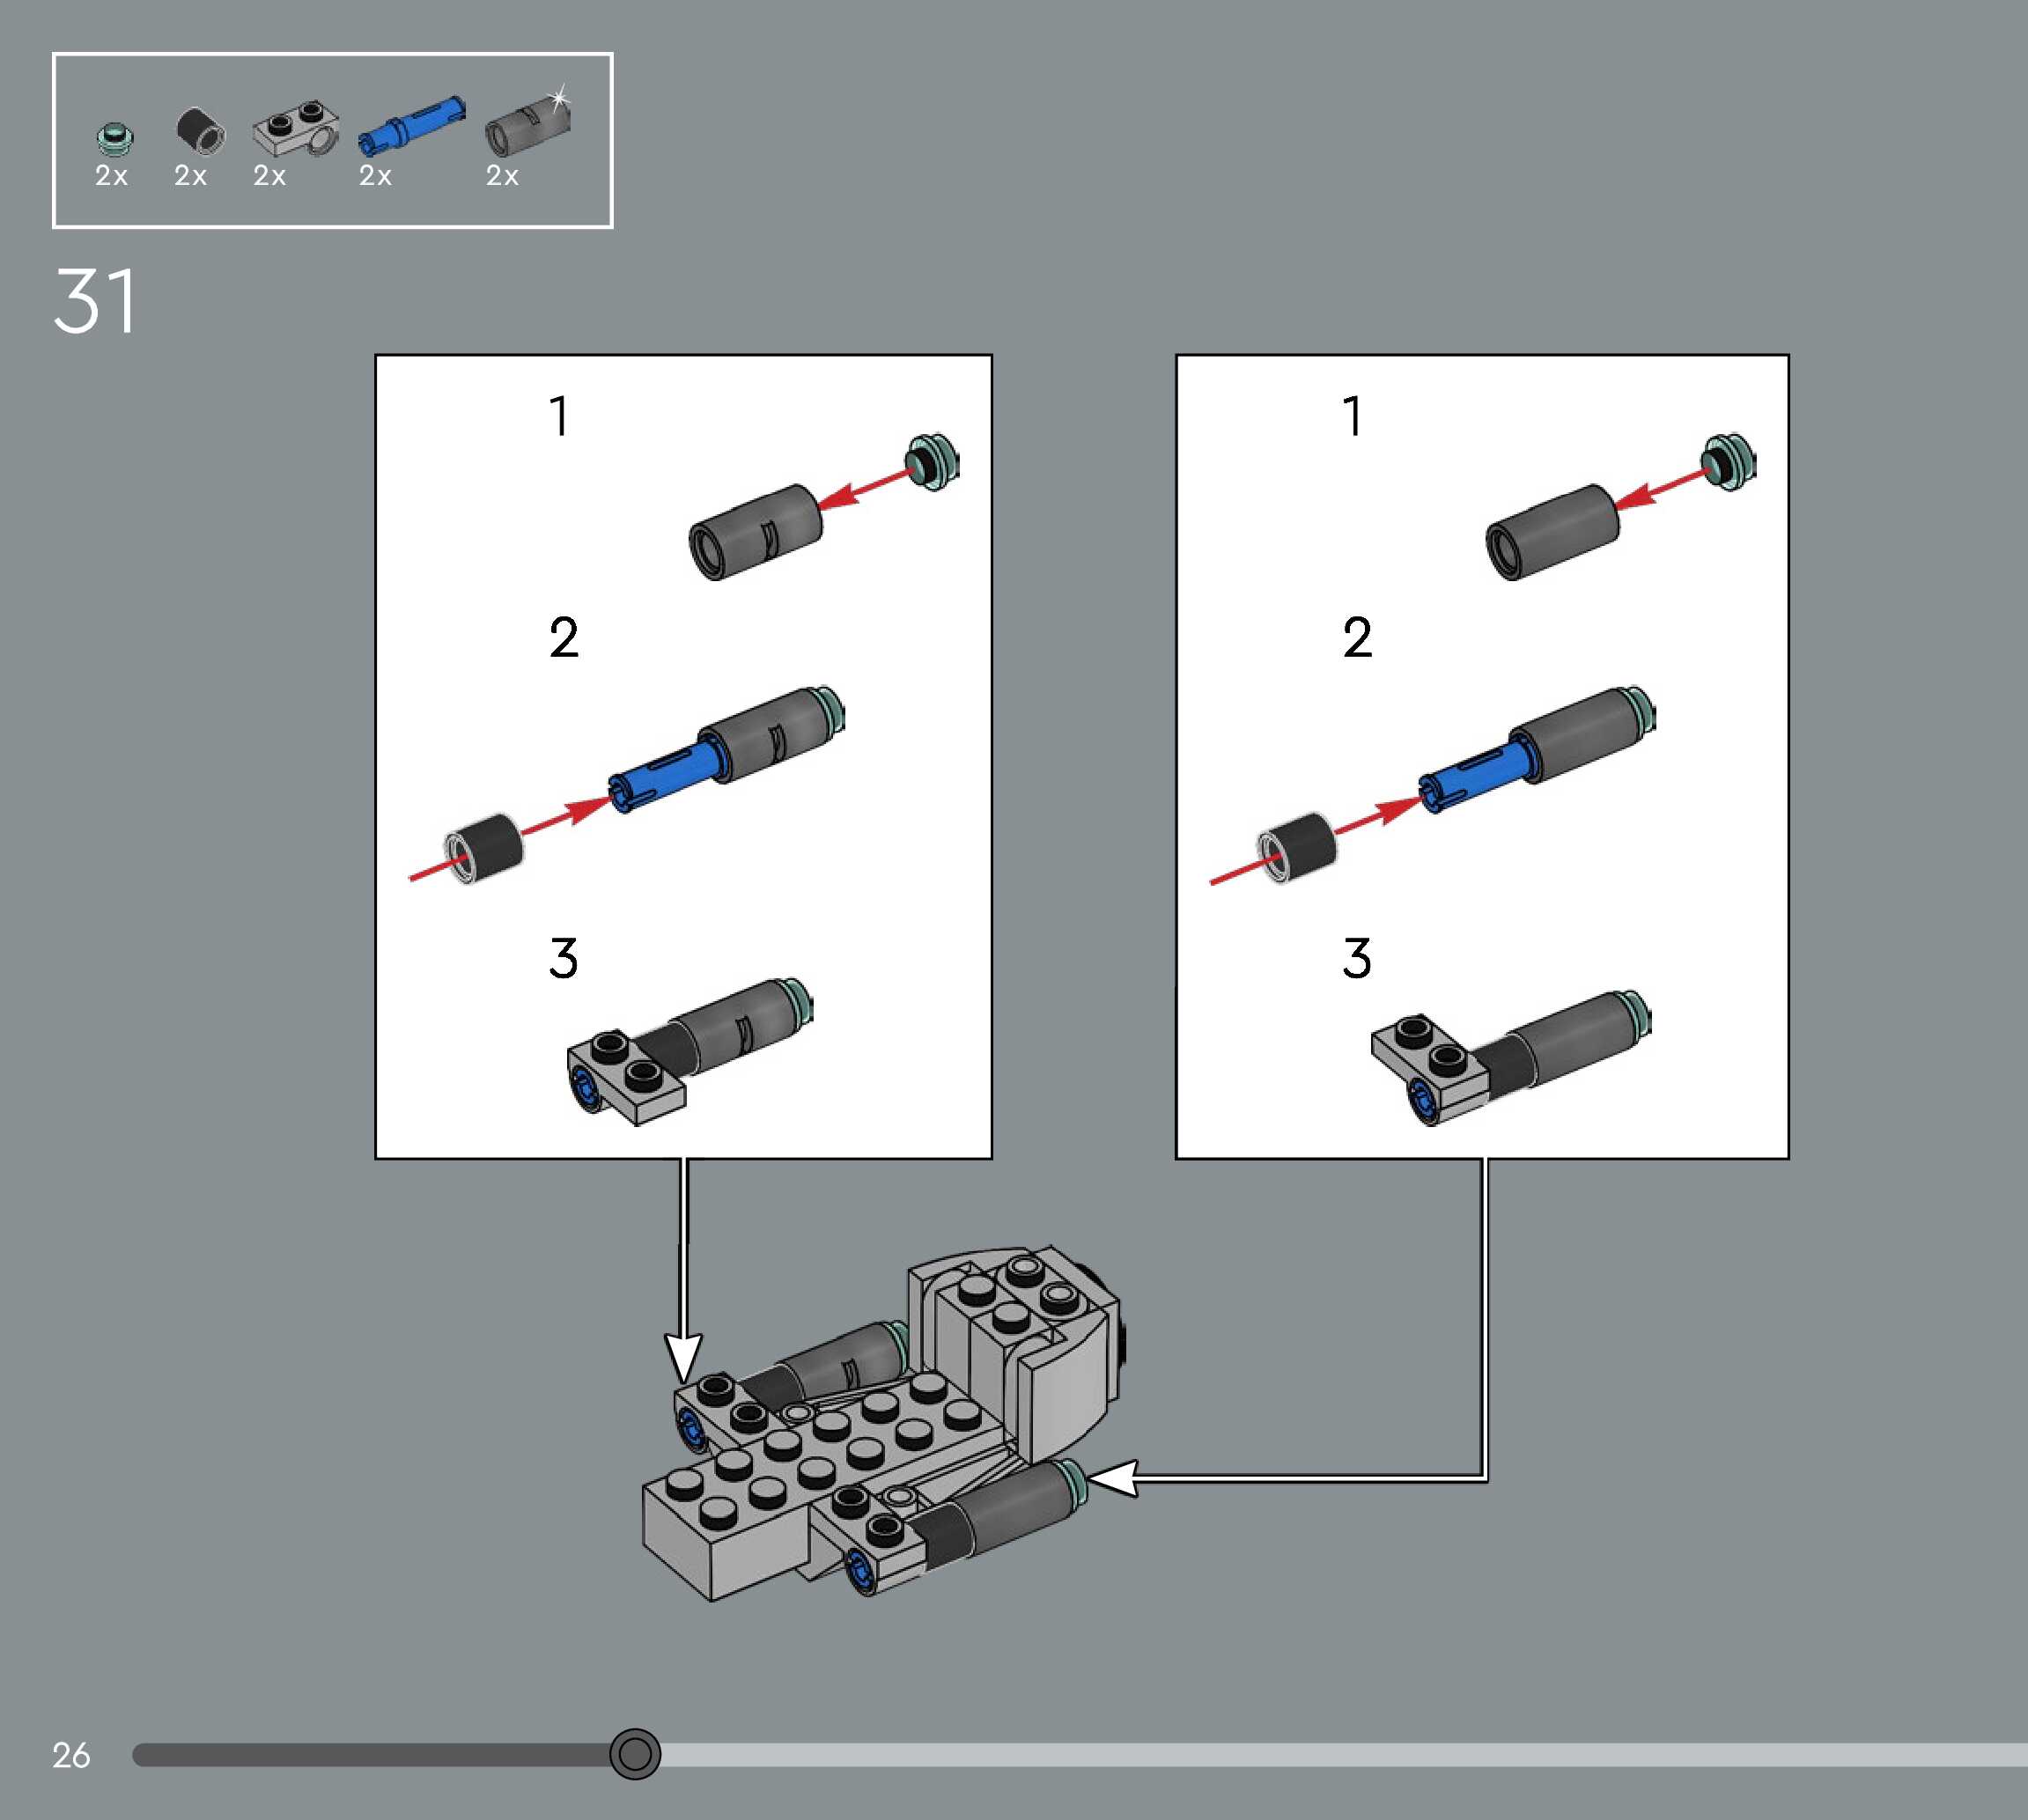Click sub-step 2 in right sub-assembly panel
The width and height of the screenshot is (2028, 1820).
pyautogui.click(x=1357, y=638)
